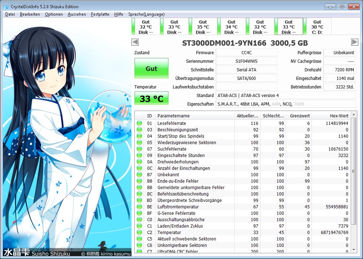Open the Festplatte menu
The height and width of the screenshot is (259, 363).
tap(100, 14)
